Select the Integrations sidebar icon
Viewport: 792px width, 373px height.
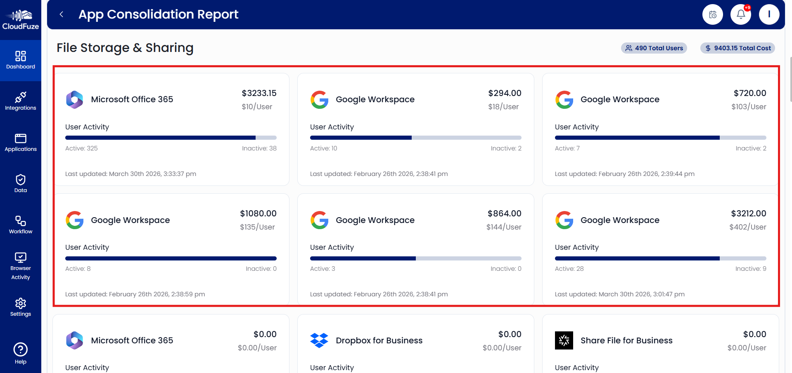[21, 101]
